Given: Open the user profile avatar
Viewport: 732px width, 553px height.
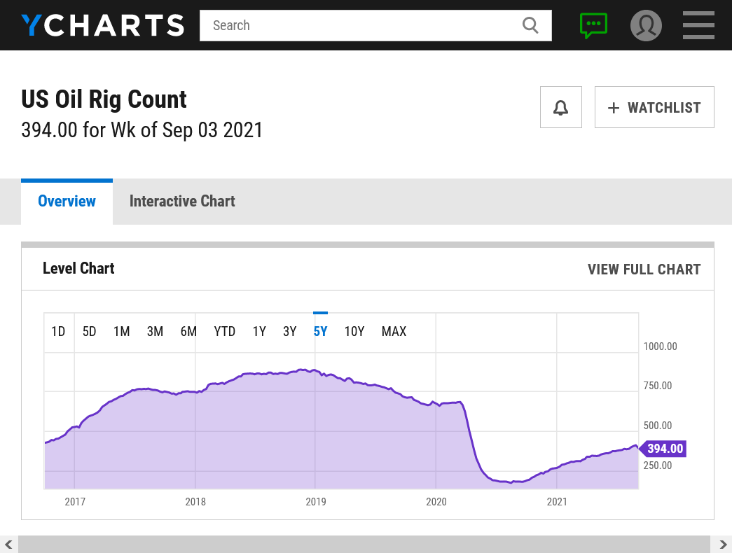Looking at the screenshot, I should tap(646, 25).
